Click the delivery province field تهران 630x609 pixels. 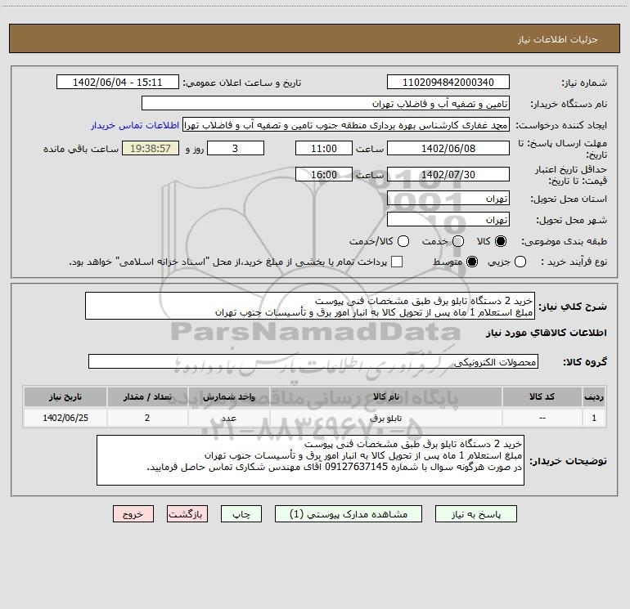click(448, 199)
